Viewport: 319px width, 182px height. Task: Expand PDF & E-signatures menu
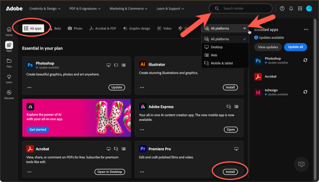[85, 9]
